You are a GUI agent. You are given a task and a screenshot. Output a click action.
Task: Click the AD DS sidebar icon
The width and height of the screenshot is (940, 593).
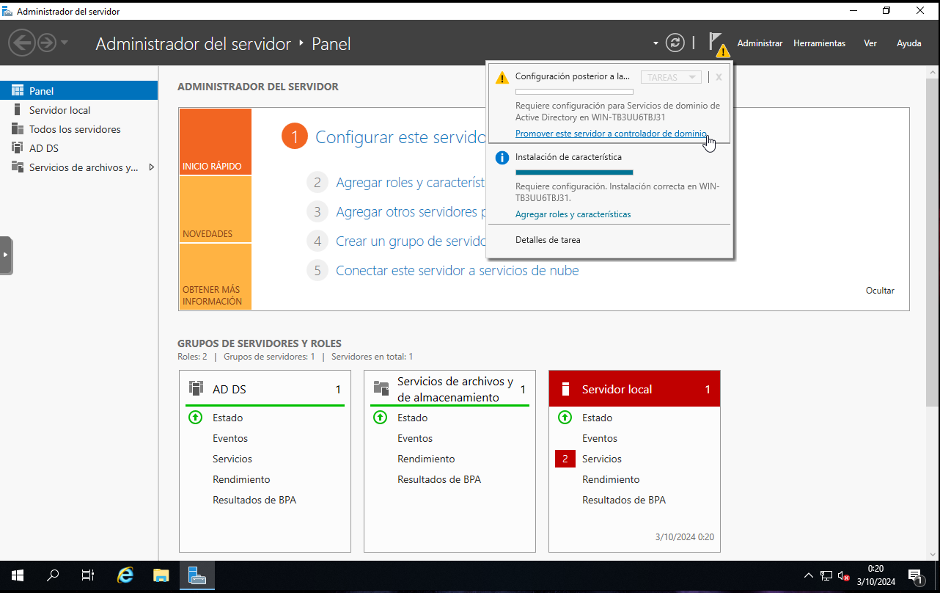18,148
